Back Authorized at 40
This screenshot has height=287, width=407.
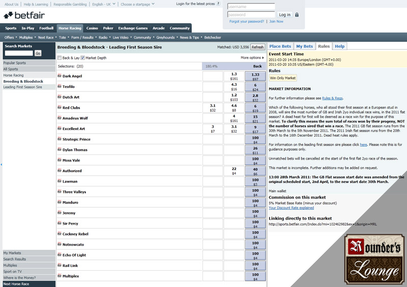(x=255, y=171)
